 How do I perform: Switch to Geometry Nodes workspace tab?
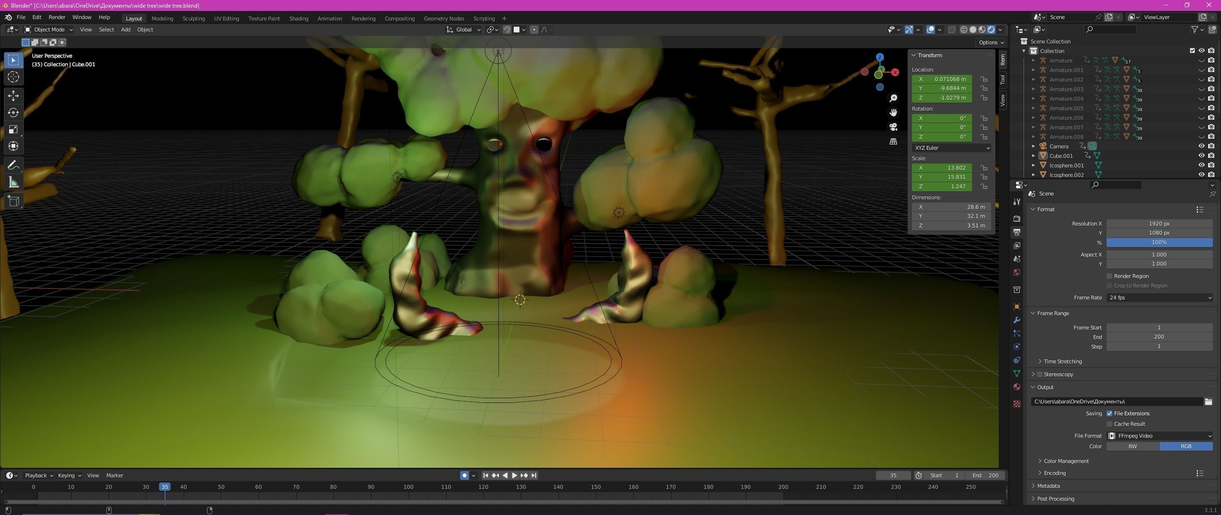click(x=444, y=19)
